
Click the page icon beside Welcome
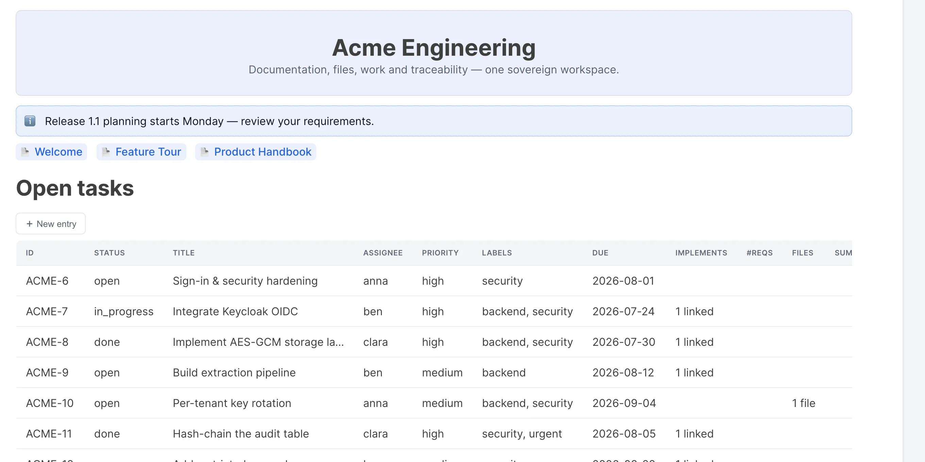point(25,152)
